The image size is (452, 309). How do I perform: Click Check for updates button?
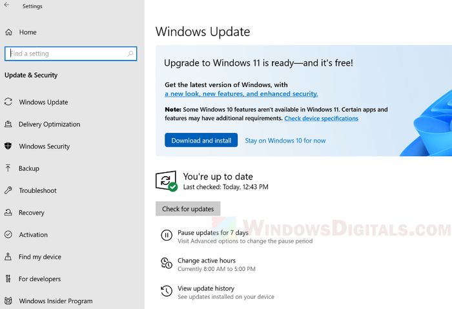click(x=188, y=209)
